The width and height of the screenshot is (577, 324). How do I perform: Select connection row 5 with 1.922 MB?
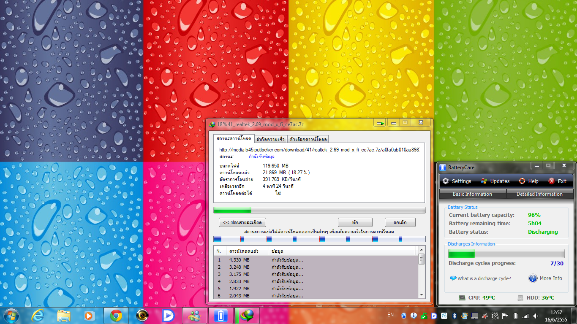point(316,289)
